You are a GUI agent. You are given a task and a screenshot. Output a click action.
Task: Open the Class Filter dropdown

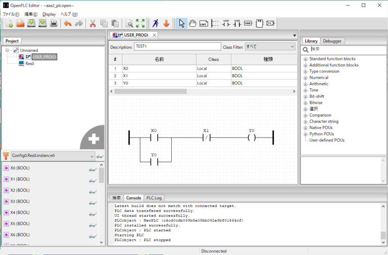270,47
